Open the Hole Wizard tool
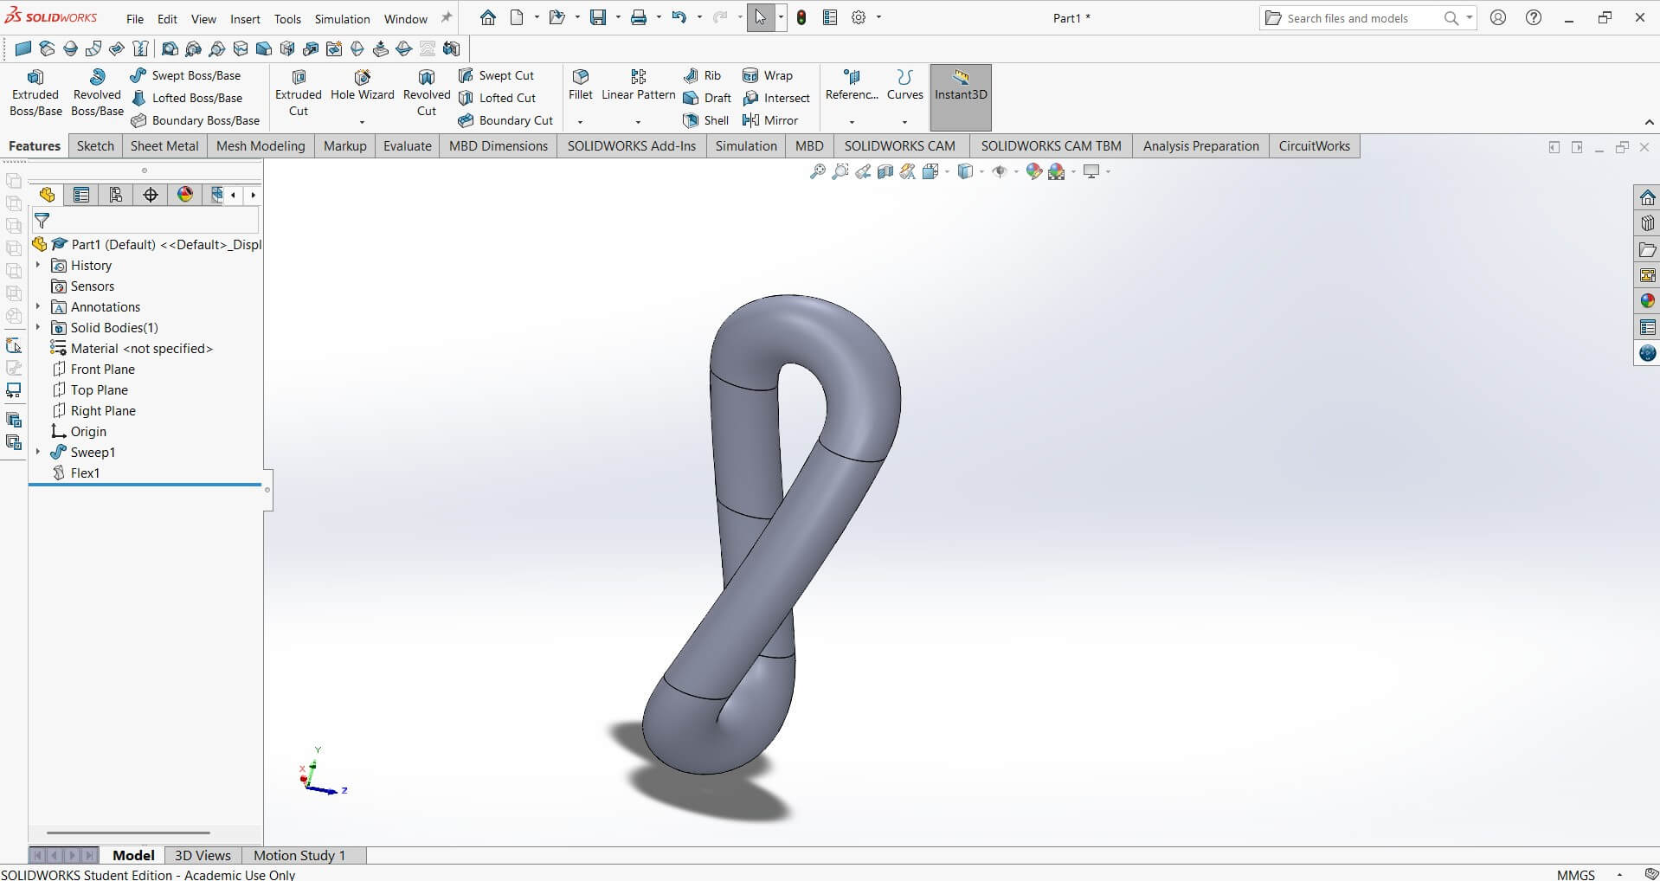The image size is (1660, 881). [x=362, y=86]
